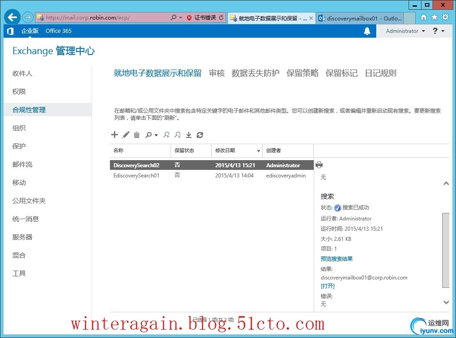Click the Office logo icon

[x=11, y=31]
